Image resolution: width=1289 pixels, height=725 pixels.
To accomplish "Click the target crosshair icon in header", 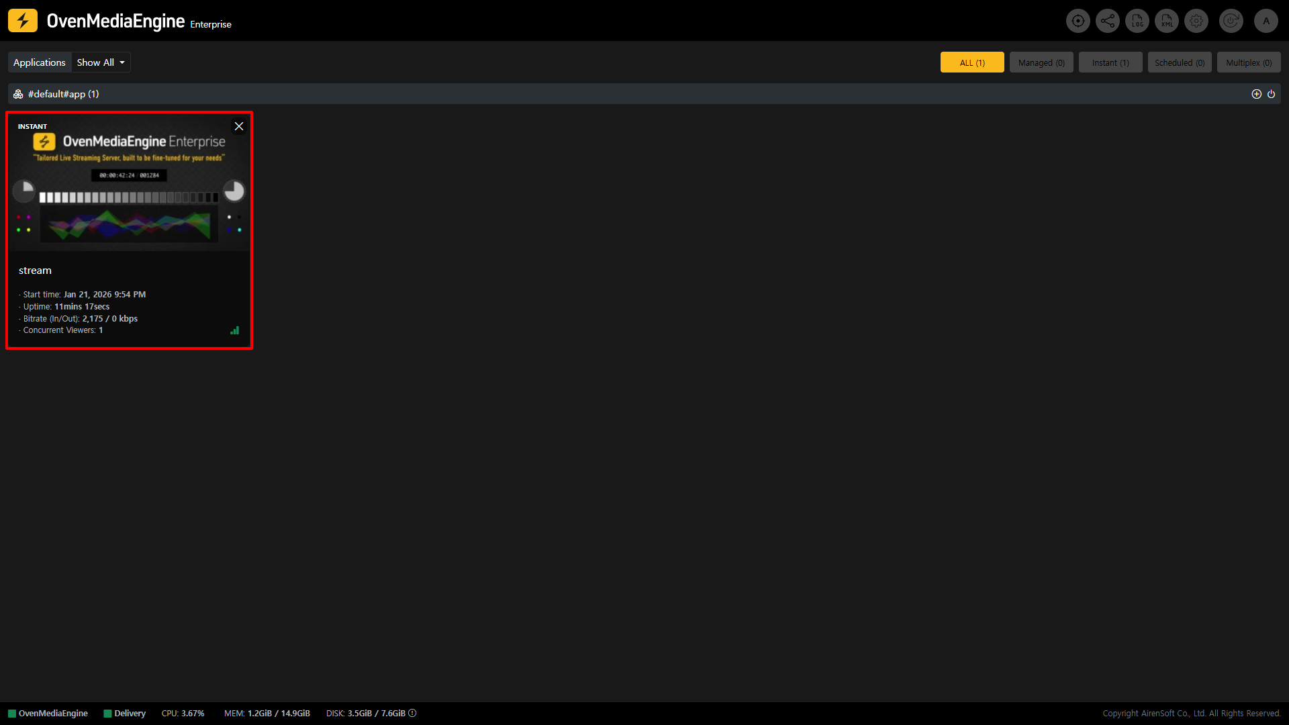I will pos(1078,21).
